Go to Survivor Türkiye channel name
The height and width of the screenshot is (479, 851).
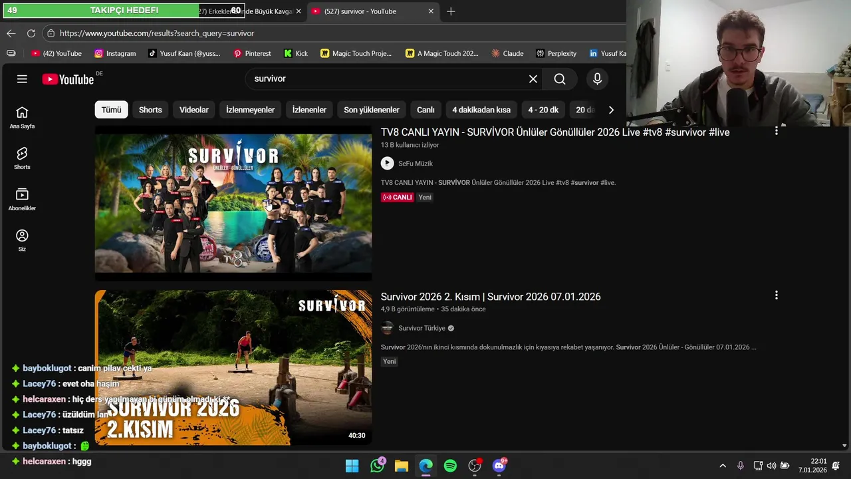[422, 328]
